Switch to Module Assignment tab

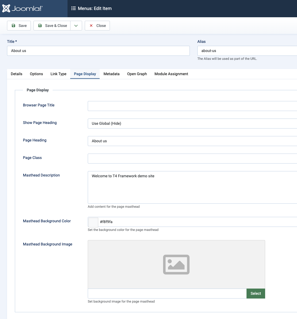171,74
